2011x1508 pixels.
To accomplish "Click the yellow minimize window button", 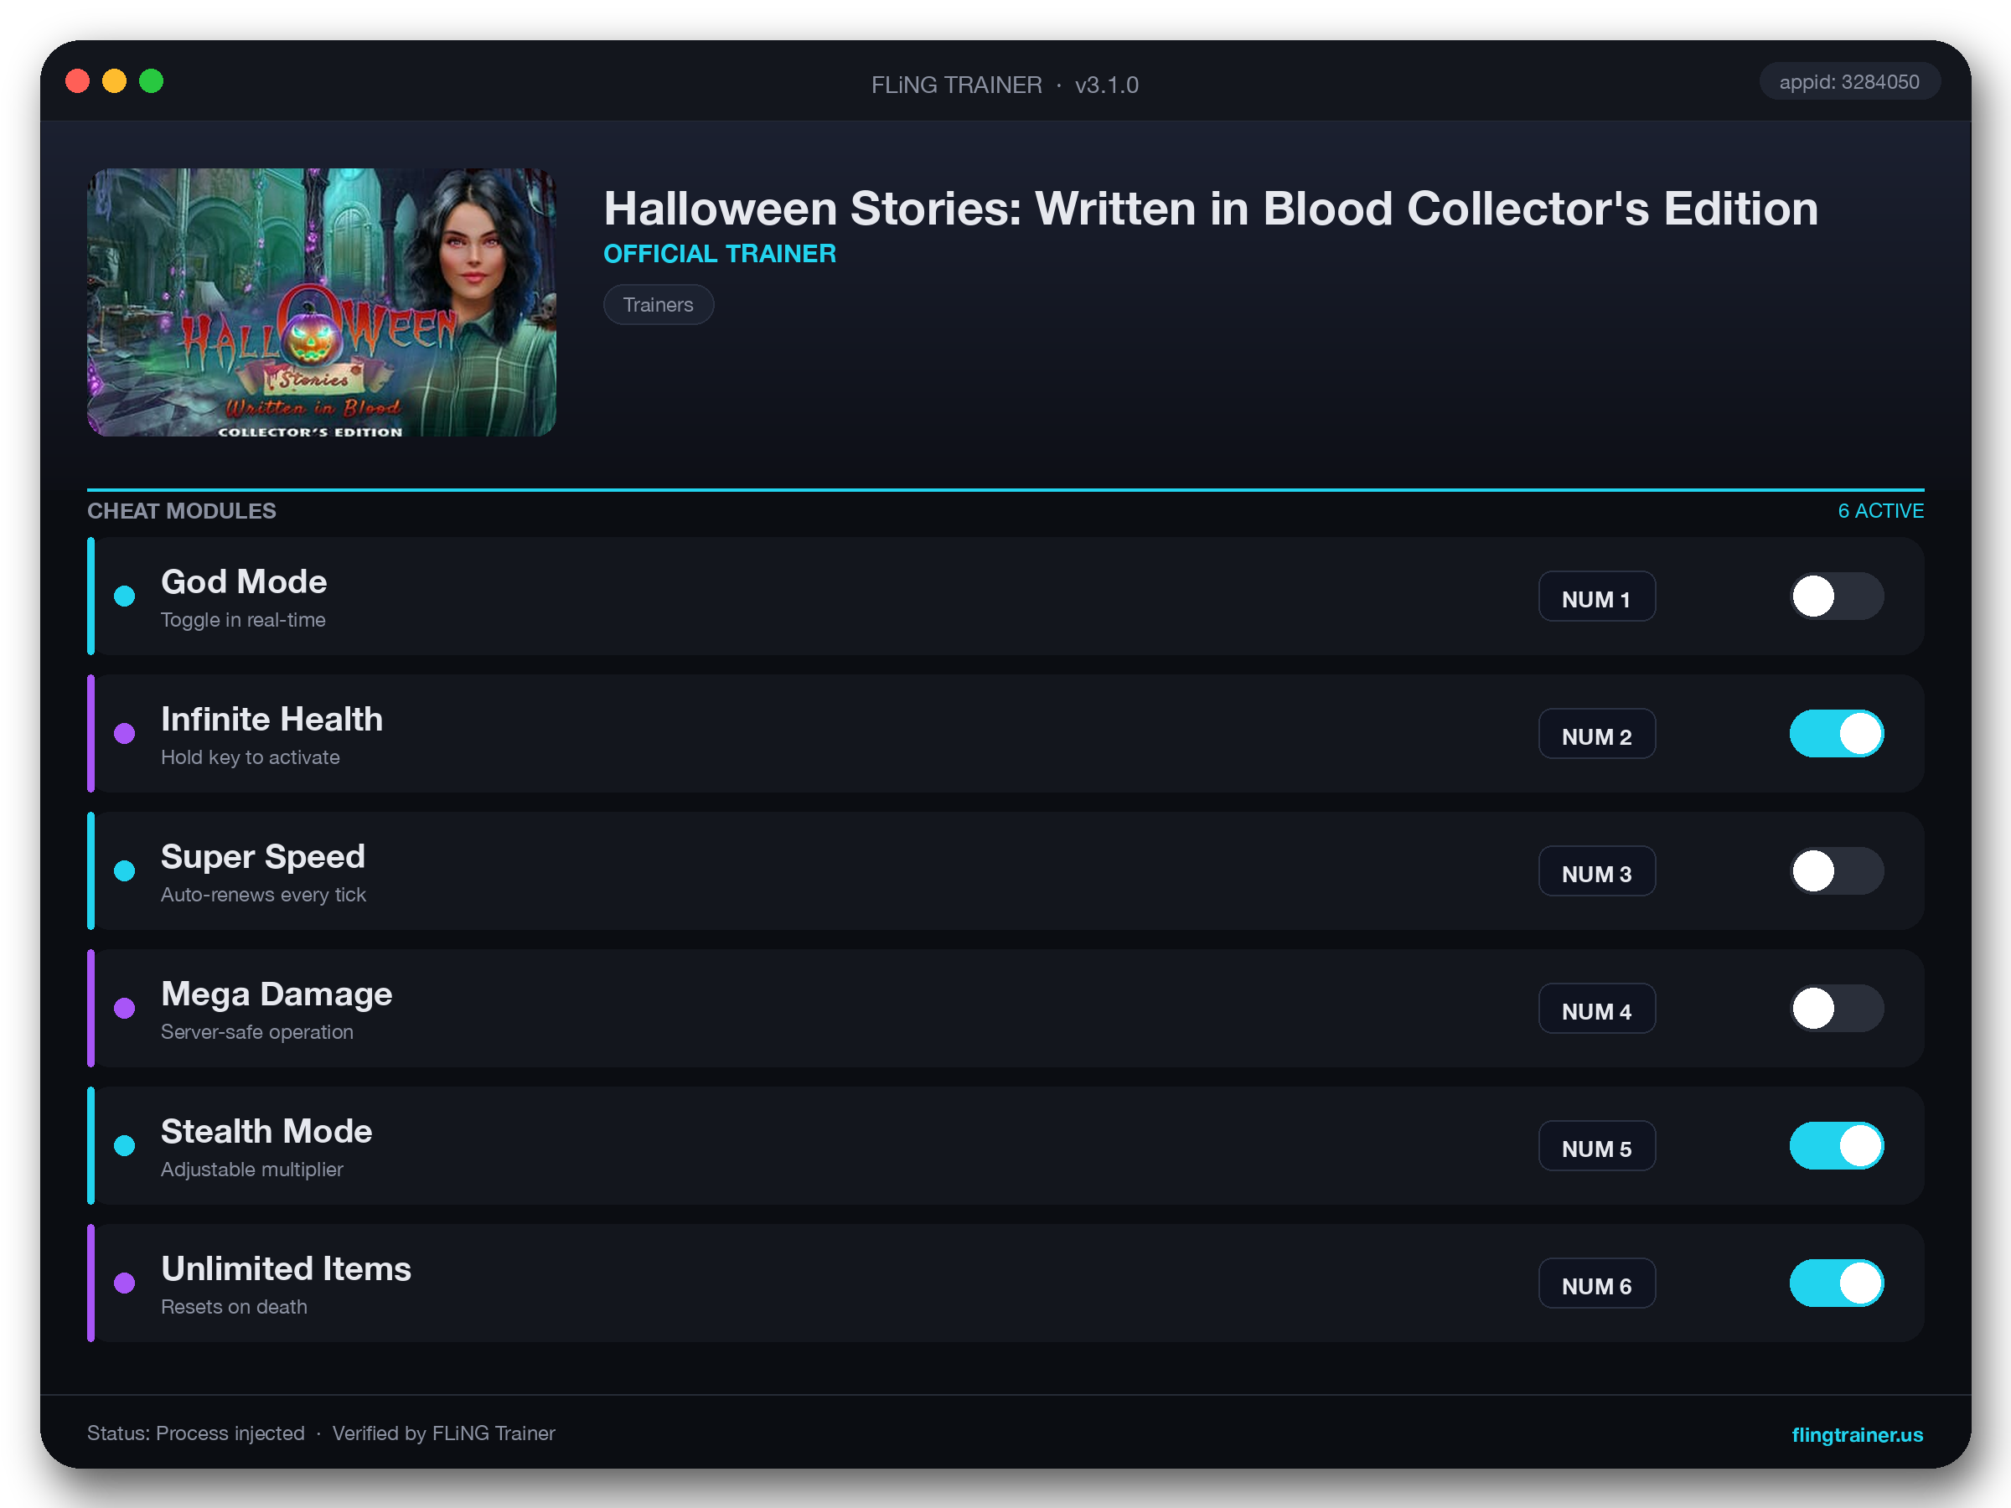I will pyautogui.click(x=115, y=82).
